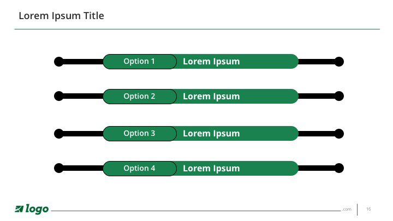Click Lorem Ipsum text beside Option 3
Image resolution: width=393 pixels, height=221 pixels.
pos(211,134)
